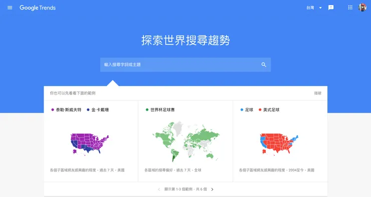
Task: Focus the search term input field
Action: coord(185,64)
